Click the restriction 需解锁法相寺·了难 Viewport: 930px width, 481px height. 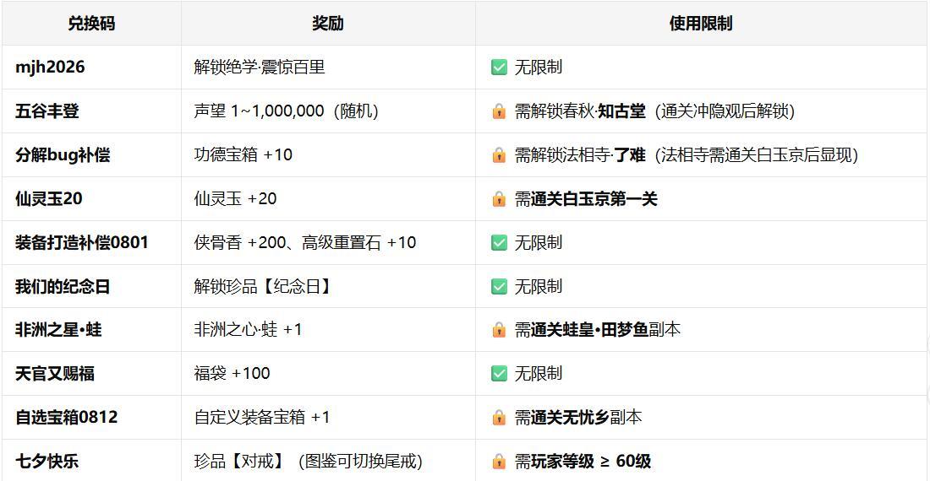point(579,154)
